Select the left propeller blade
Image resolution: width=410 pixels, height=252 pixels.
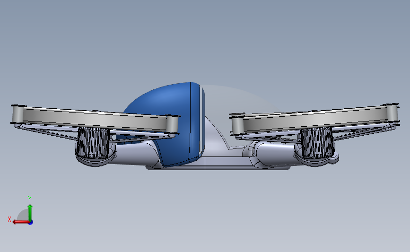pos(96,119)
